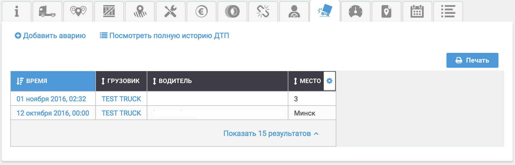Expand Показать 15 результатов selector
This screenshot has width=515, height=165.
click(x=271, y=133)
